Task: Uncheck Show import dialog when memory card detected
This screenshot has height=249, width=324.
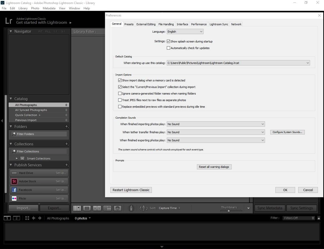Action: tap(120, 80)
